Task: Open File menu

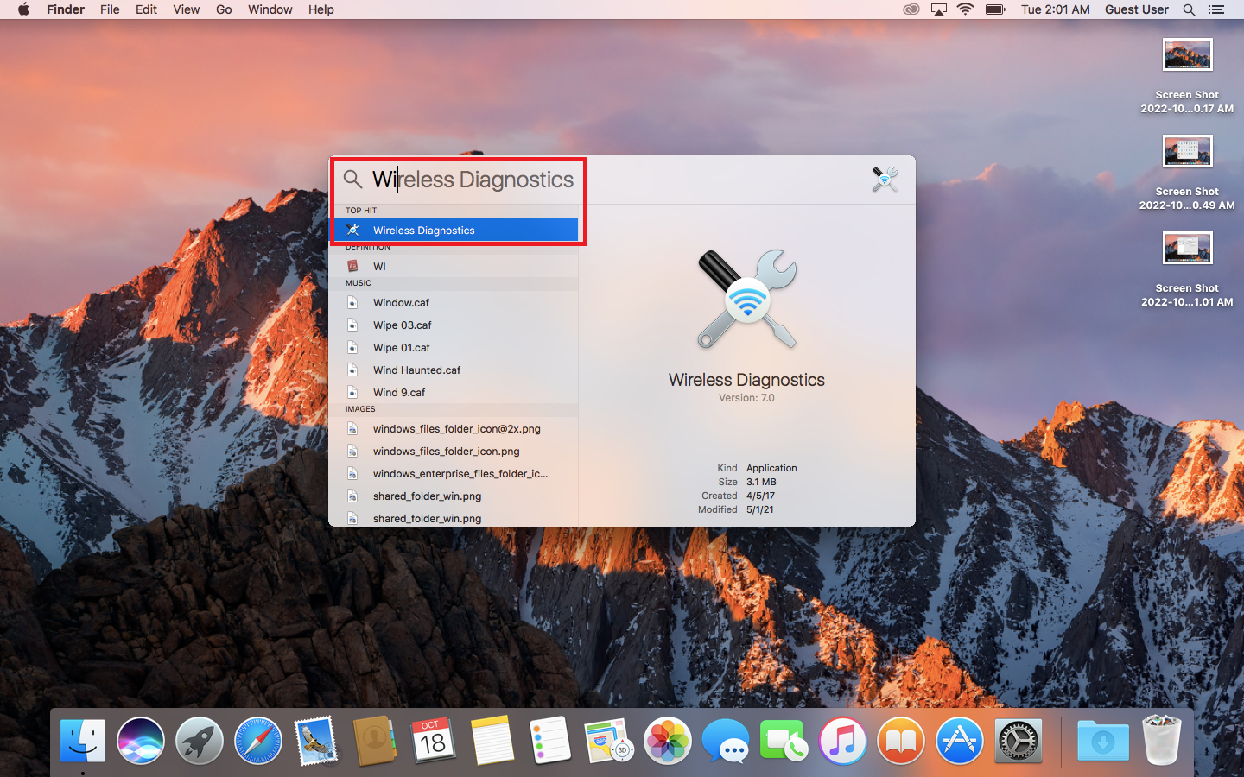Action: tap(110, 9)
